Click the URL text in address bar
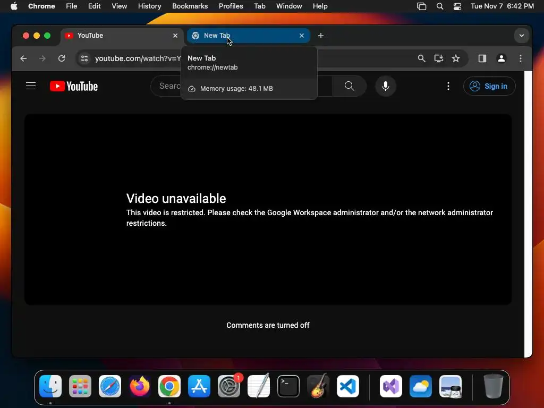The height and width of the screenshot is (408, 544). pos(138,58)
